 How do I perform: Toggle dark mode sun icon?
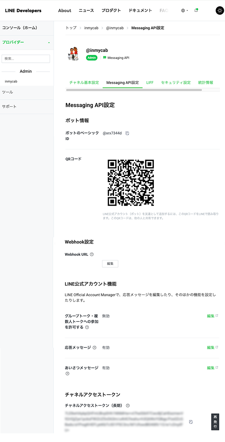click(x=220, y=11)
